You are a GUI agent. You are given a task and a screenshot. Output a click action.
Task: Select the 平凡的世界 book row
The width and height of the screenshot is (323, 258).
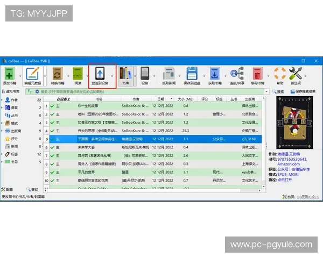click(x=88, y=172)
